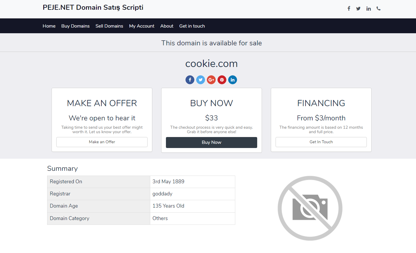Click the dark Buy Now button
The image size is (416, 253).
pyautogui.click(x=212, y=142)
